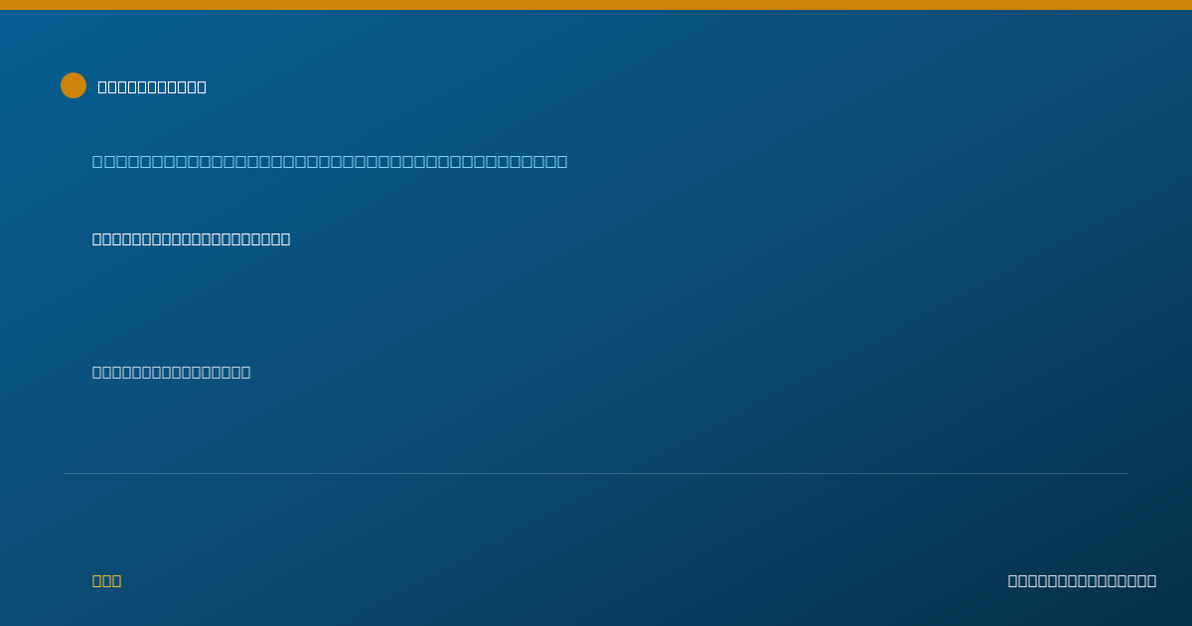This screenshot has height=626, width=1192.
Task: Click the orange bar along the top edge
Action: coord(596,5)
